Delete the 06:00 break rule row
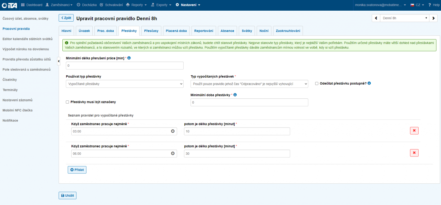 pos(414,153)
